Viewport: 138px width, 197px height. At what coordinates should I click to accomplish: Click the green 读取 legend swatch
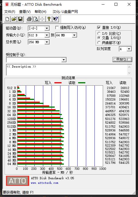click(x=82, y=83)
